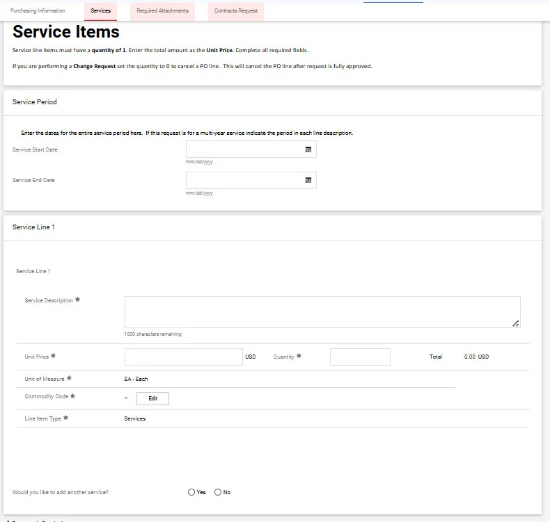This screenshot has width=550, height=522.
Task: Click the 'Commodity Code' field label
Action: pyautogui.click(x=47, y=396)
